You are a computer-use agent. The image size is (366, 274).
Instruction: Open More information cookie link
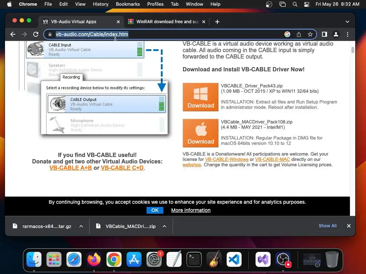coord(191,210)
